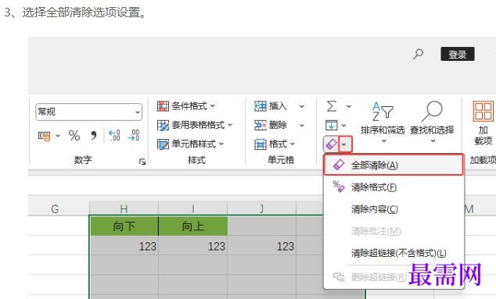Open the 常规 number format dropdown
496x299 pixels.
click(89, 112)
